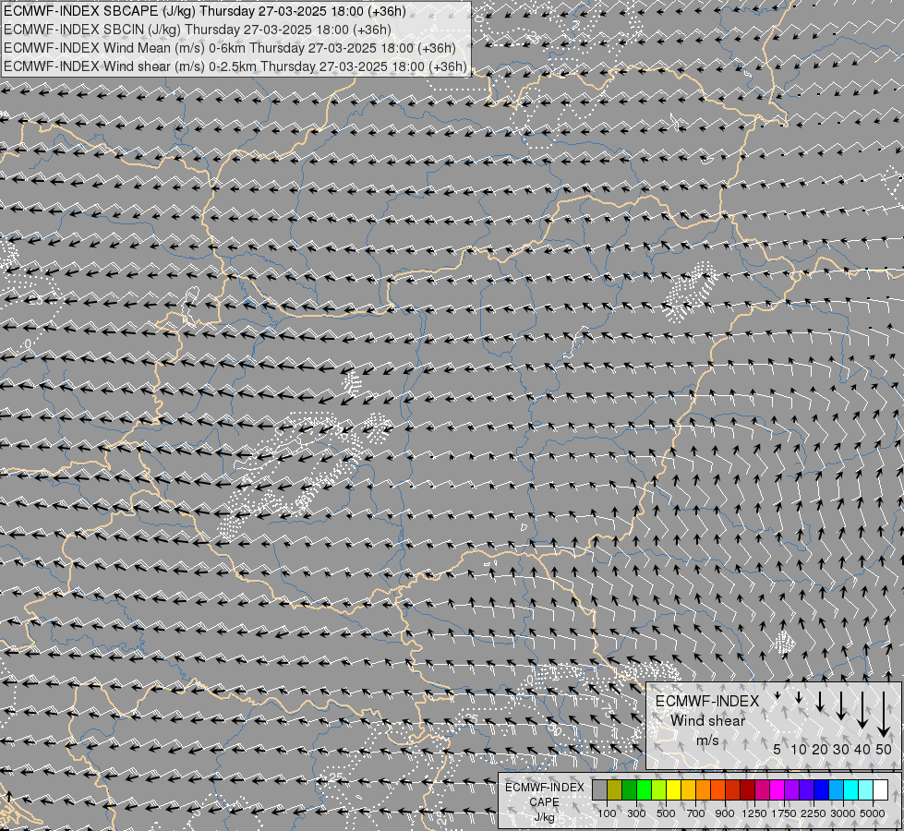Image resolution: width=904 pixels, height=831 pixels.
Task: Click the 1750 label on CAPE scale
Action: 784,813
